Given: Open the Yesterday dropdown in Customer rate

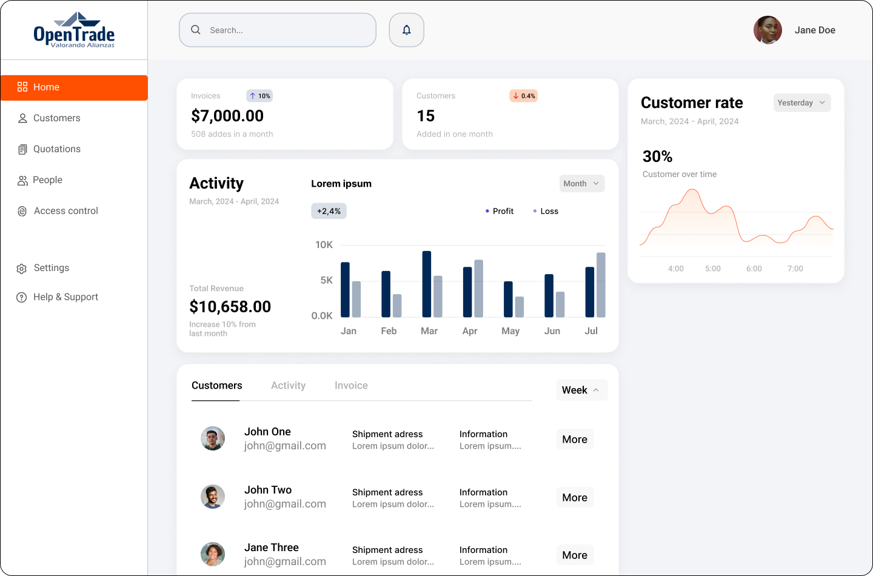Looking at the screenshot, I should pos(801,102).
